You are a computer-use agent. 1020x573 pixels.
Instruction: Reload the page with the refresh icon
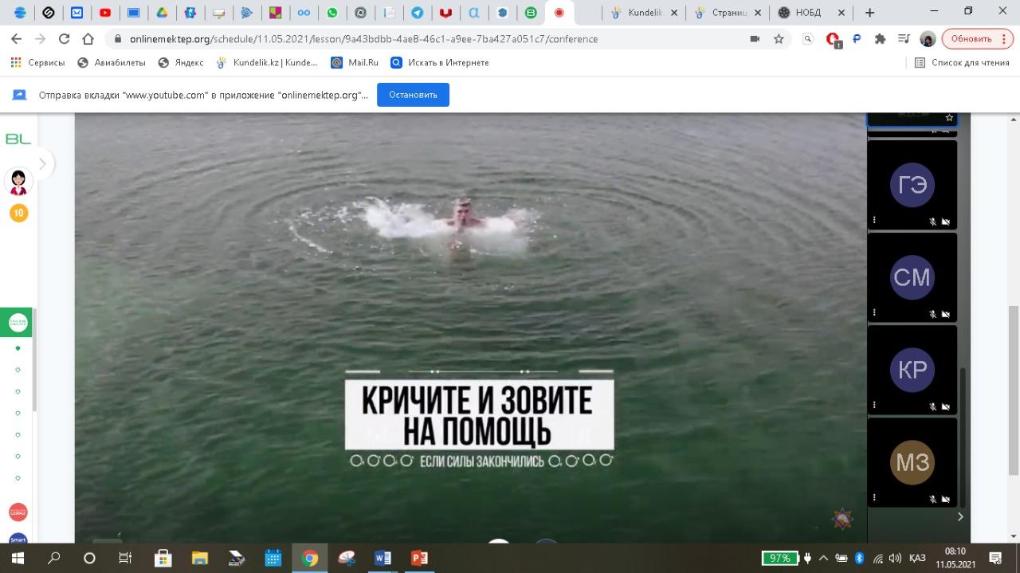pos(65,39)
